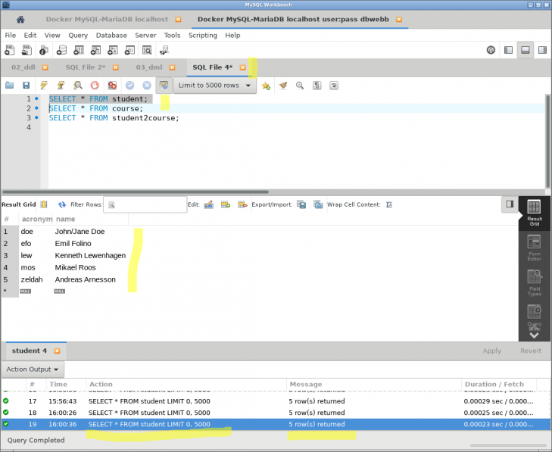Edit current row icon
This screenshot has height=452, width=552.
209,204
